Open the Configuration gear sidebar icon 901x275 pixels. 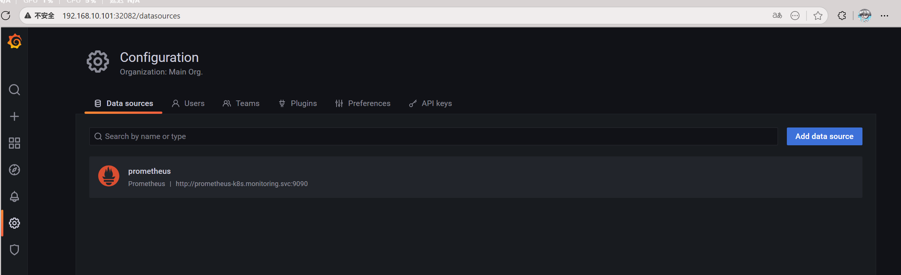[x=14, y=223]
